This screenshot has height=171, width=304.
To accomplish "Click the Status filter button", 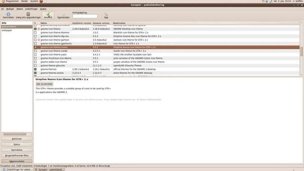I will click(17, 144).
